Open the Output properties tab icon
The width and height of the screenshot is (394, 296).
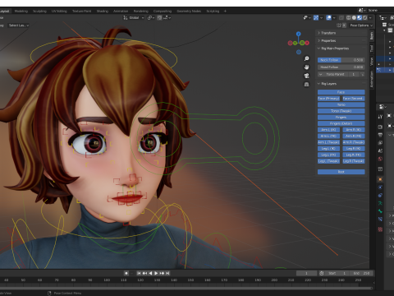[380, 135]
